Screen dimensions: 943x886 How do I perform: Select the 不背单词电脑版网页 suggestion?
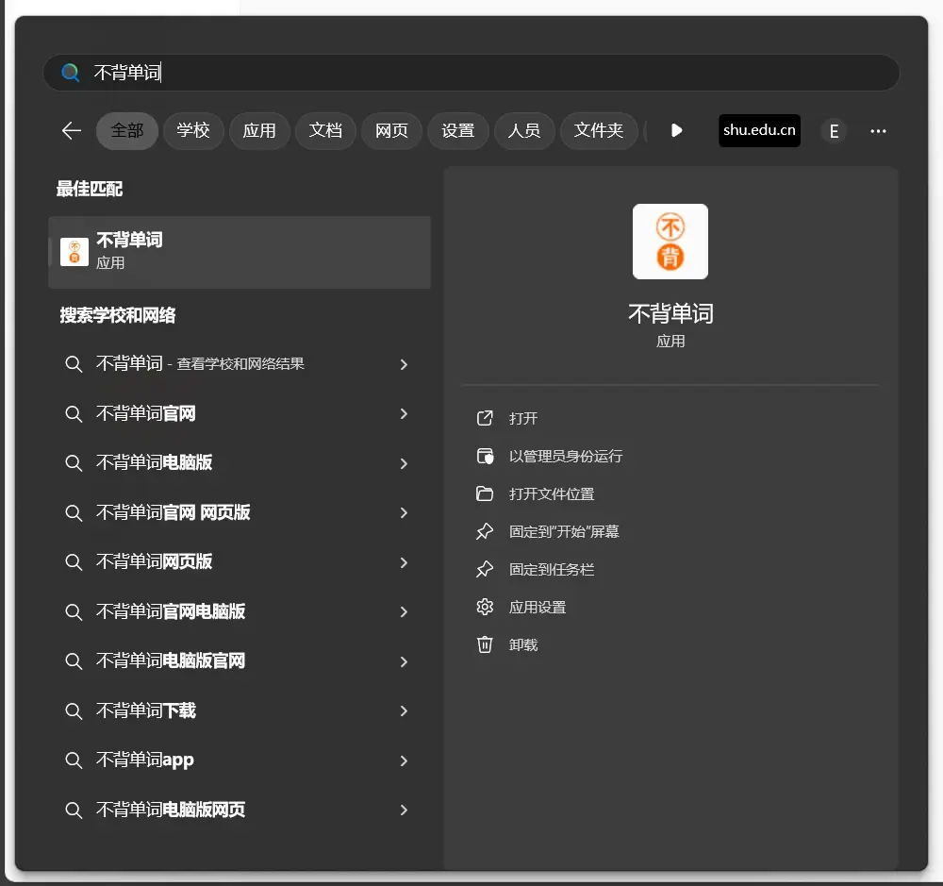point(239,810)
